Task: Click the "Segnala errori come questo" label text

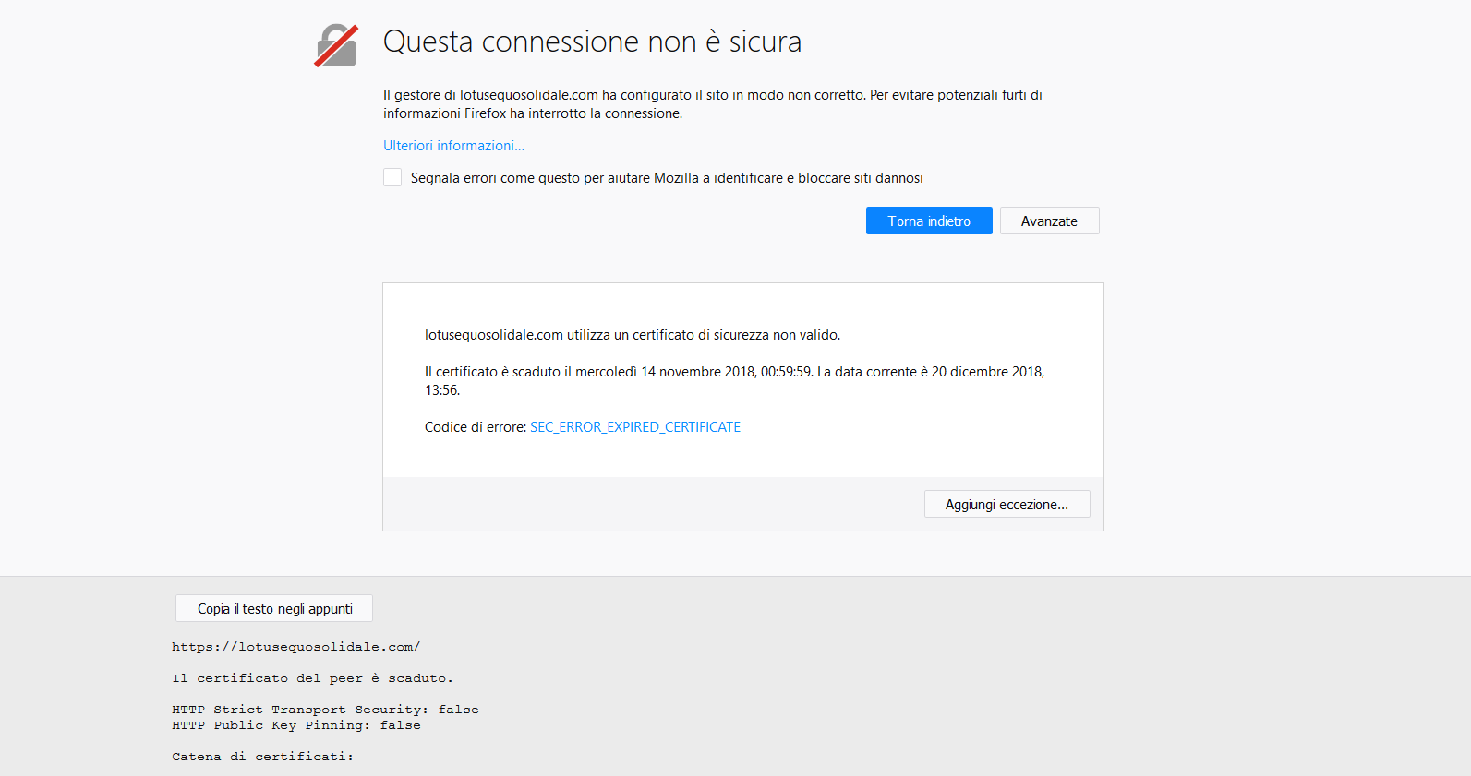Action: tap(667, 178)
